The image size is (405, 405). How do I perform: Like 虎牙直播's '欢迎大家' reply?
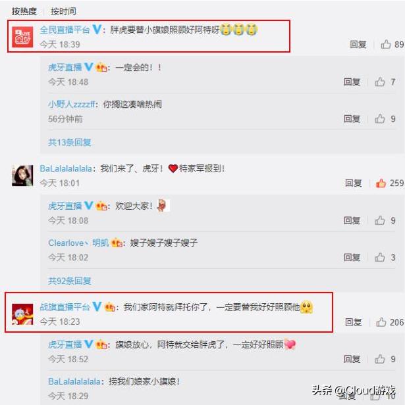click(379, 220)
